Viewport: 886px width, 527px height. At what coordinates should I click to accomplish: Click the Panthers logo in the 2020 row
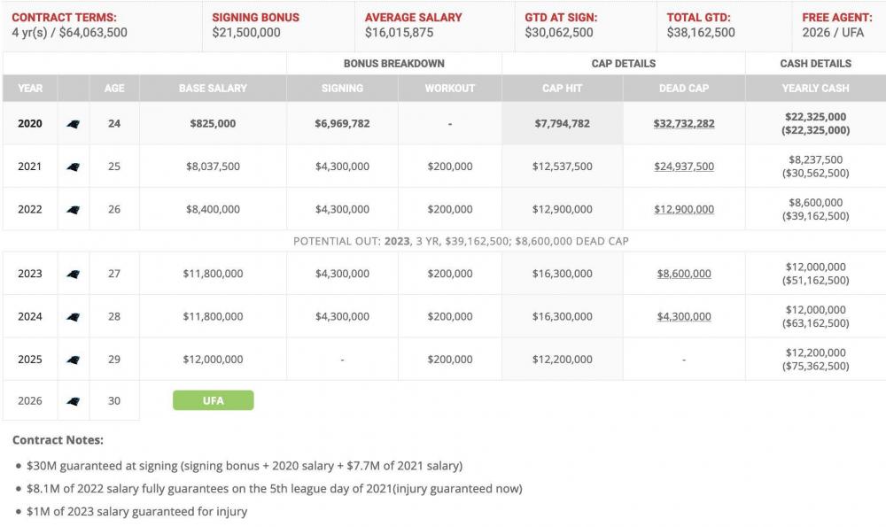point(73,124)
